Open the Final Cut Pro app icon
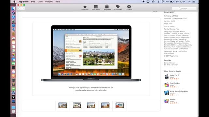The width and height of the screenshot is (209, 117). tap(167, 85)
